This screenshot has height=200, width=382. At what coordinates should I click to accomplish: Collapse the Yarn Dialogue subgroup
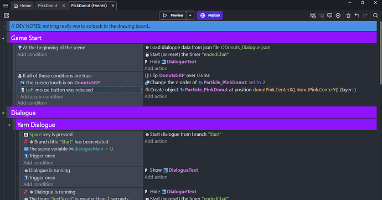click(x=9, y=125)
